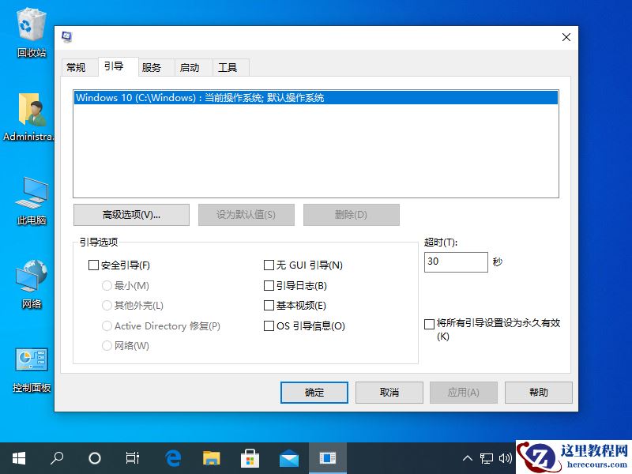632x474 pixels.
Task: Open the Recycle Bin
Action: point(29,28)
